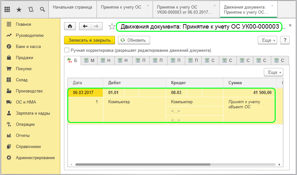
Task: Select the debit Компьютер subconto cell
Action: click(x=134, y=102)
